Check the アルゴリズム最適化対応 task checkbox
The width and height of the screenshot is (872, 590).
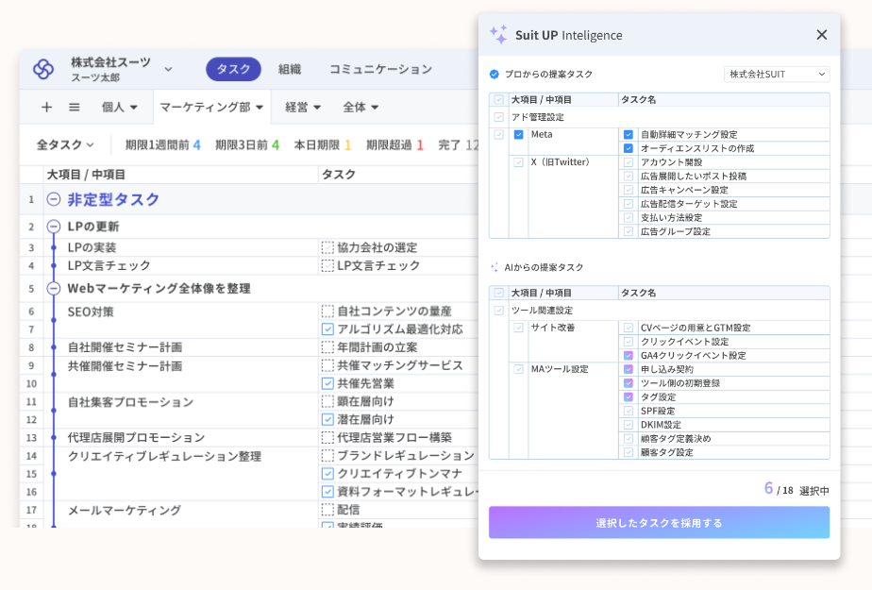(x=327, y=329)
